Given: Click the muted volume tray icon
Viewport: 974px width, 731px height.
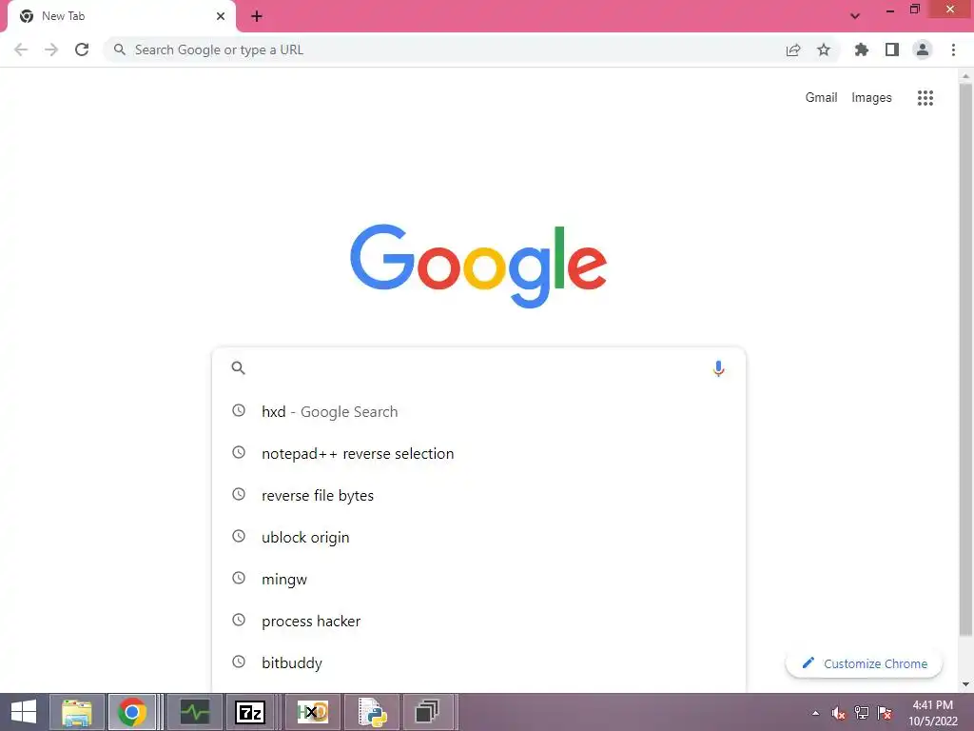Looking at the screenshot, I should (x=839, y=713).
